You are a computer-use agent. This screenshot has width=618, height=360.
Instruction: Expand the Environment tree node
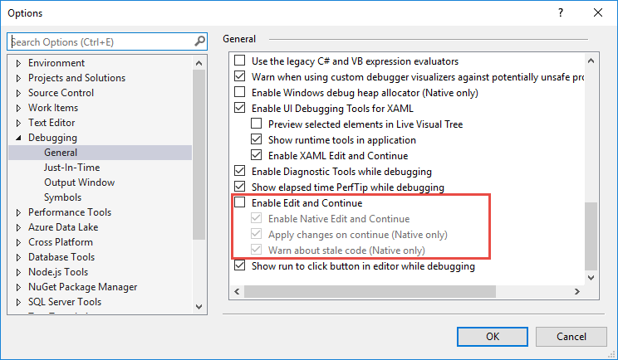click(x=19, y=63)
